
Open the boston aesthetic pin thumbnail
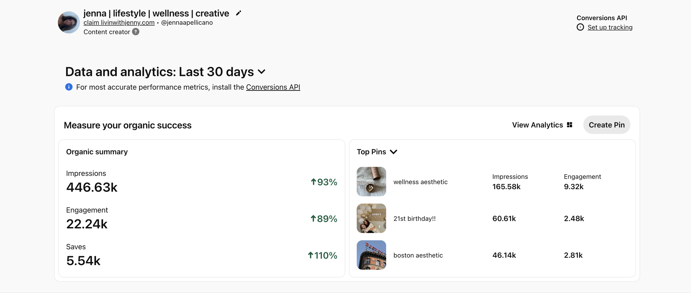tap(371, 255)
